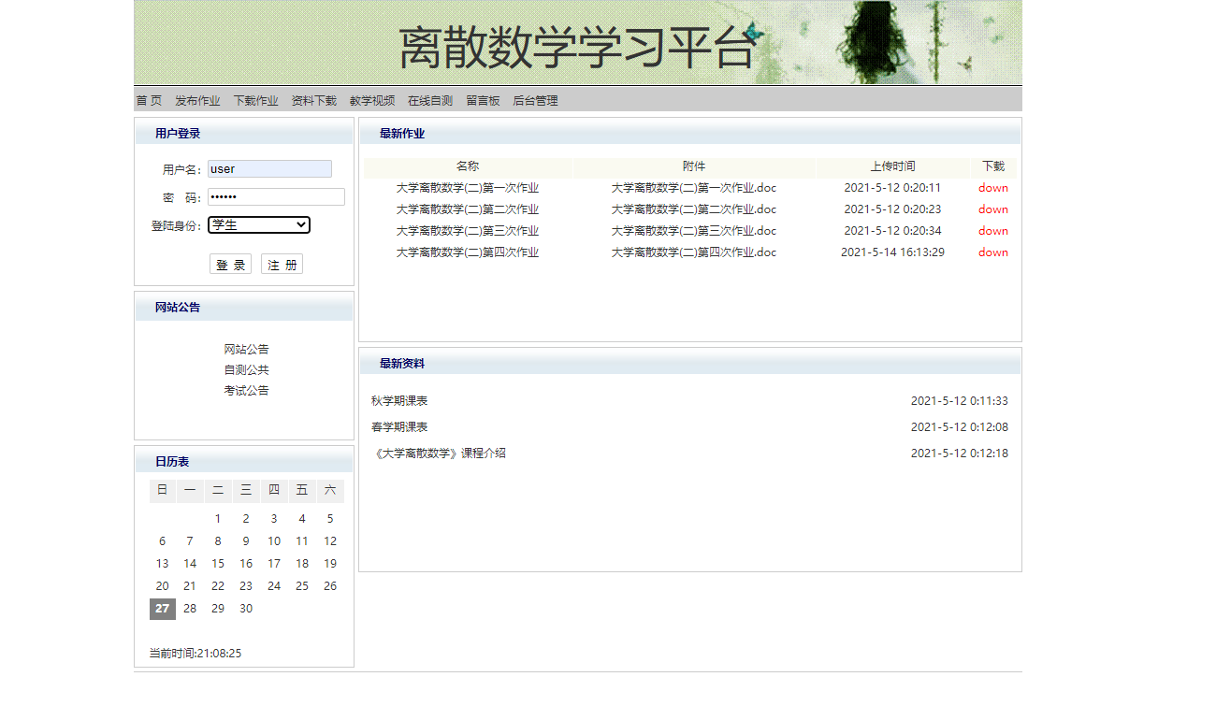Click the 用户名 username input field
Viewport: 1216px width, 720px height.
269,168
